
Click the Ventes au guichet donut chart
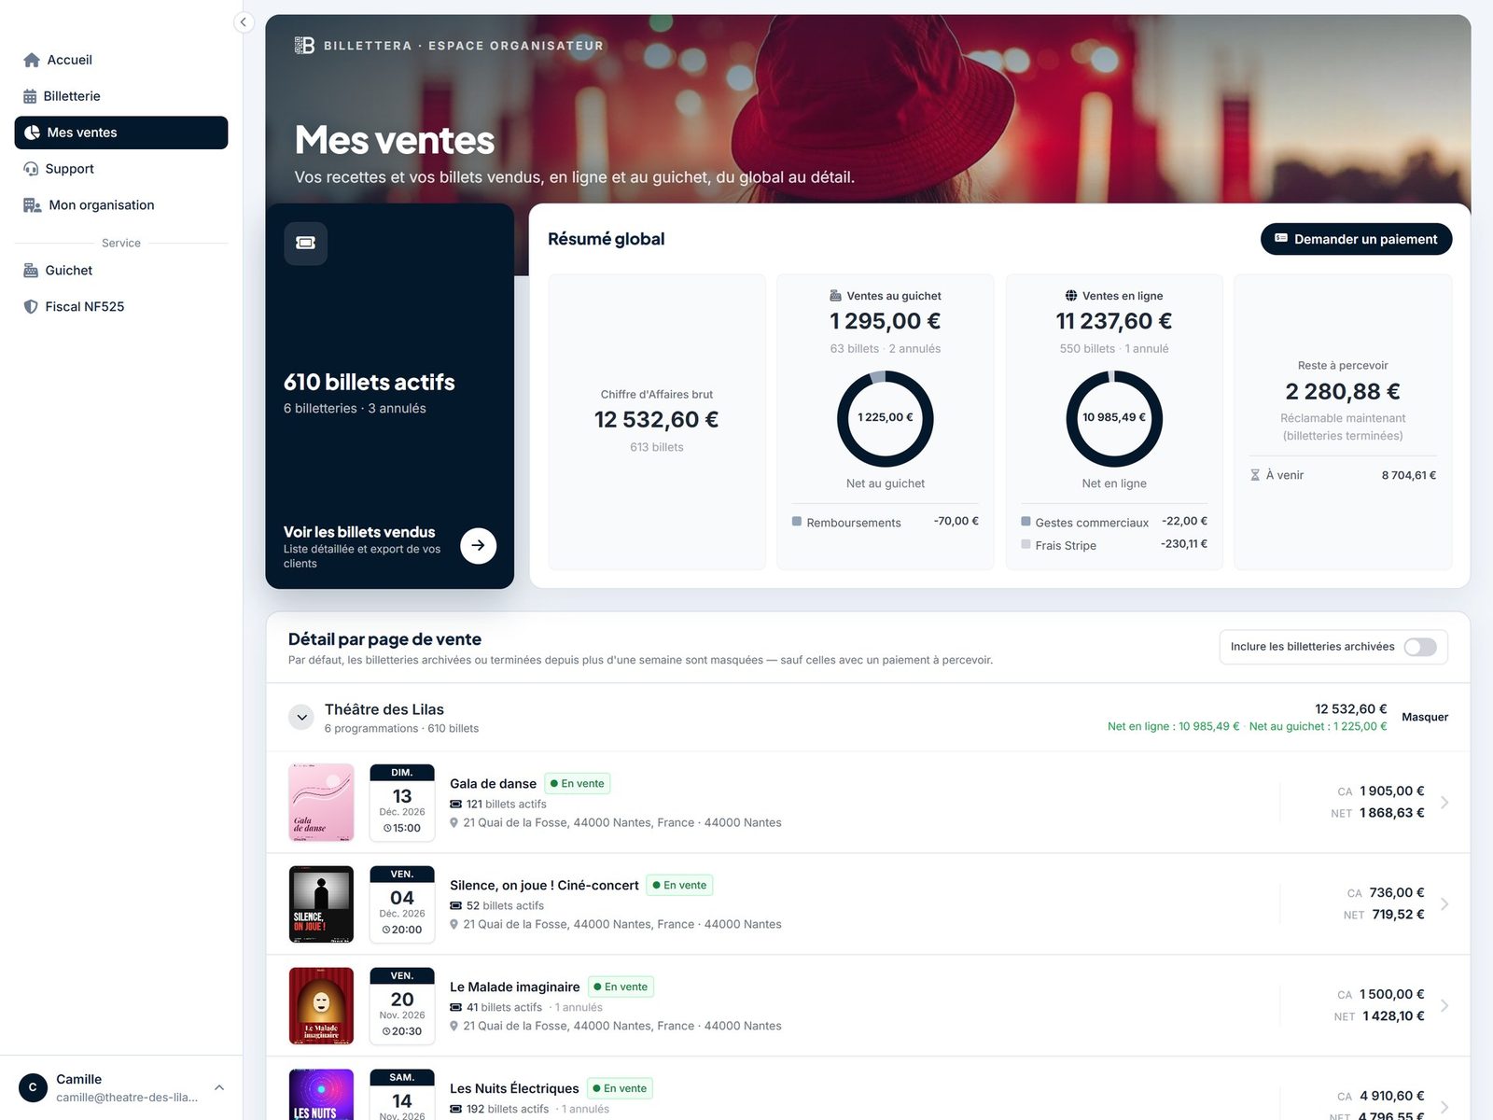(x=886, y=418)
